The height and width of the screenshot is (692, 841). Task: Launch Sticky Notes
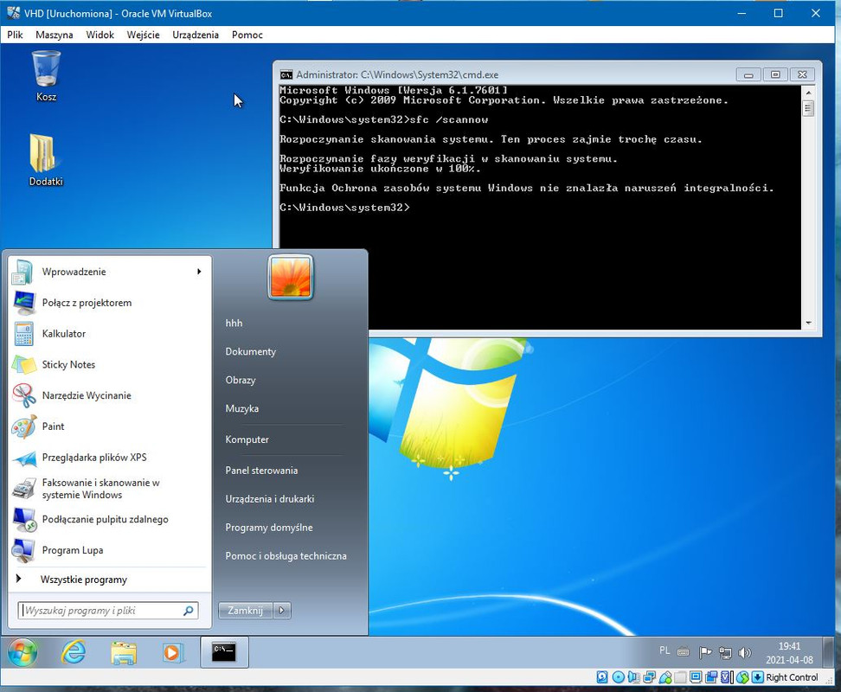(x=107, y=364)
